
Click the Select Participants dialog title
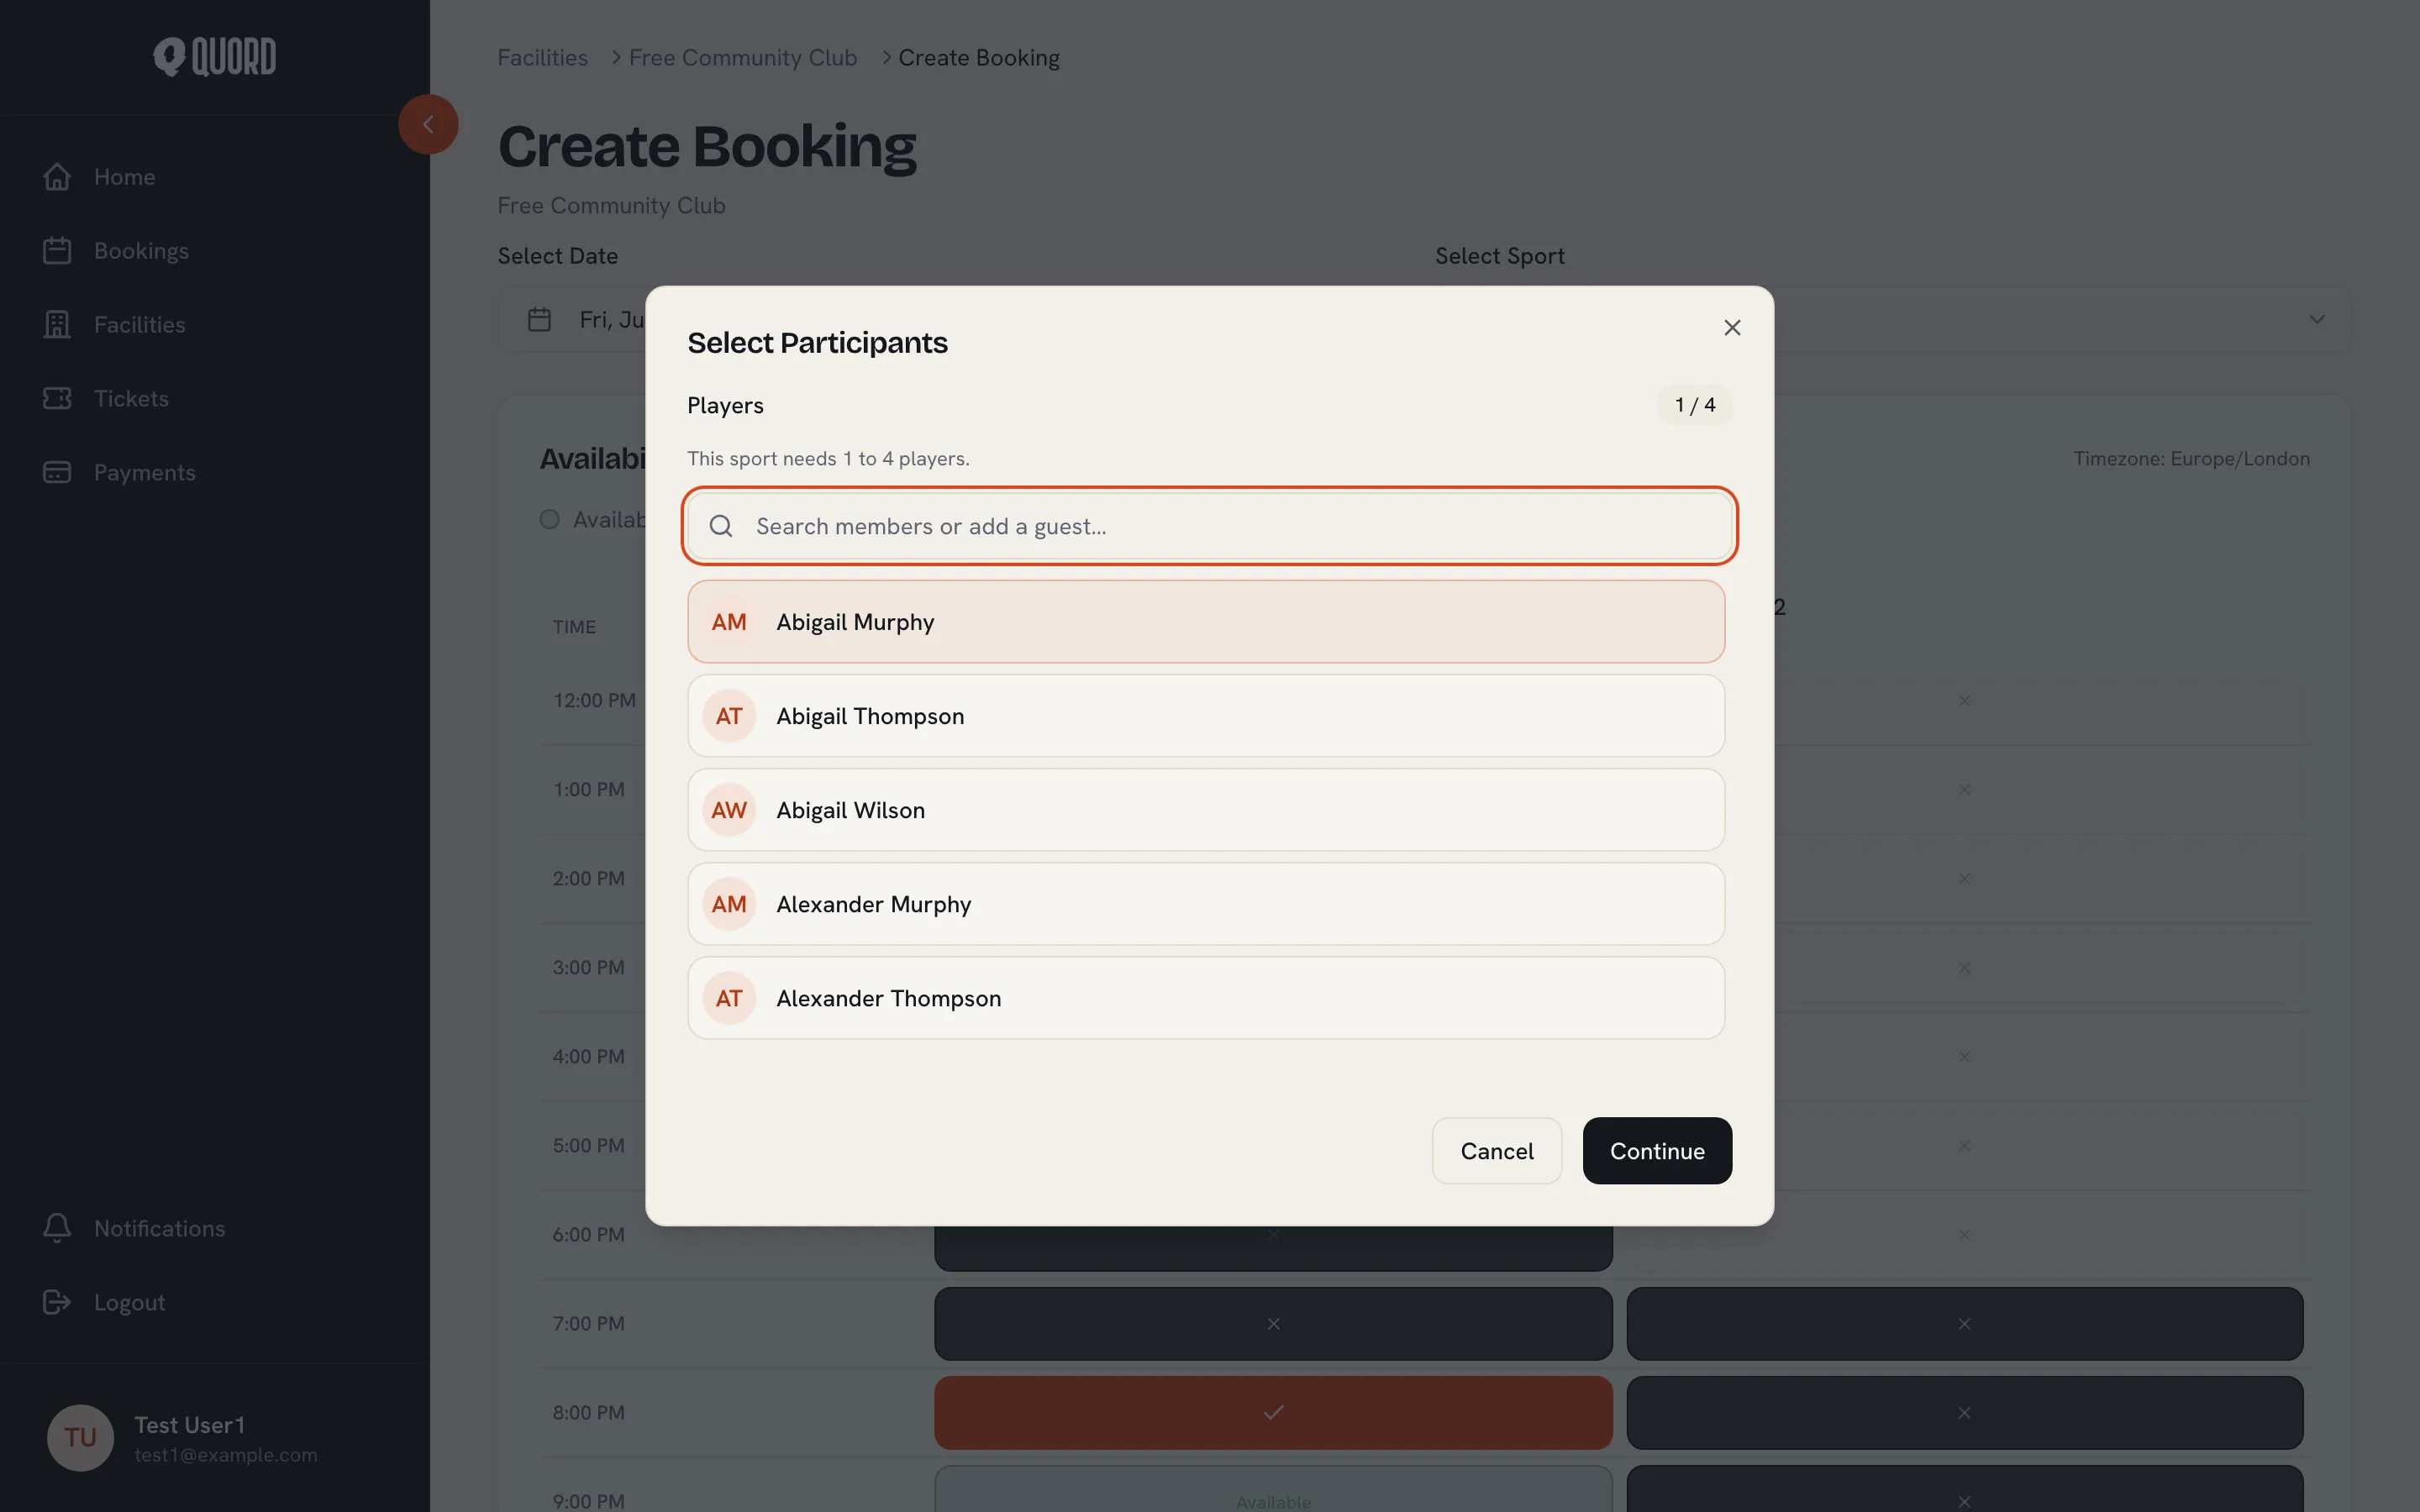coord(817,343)
